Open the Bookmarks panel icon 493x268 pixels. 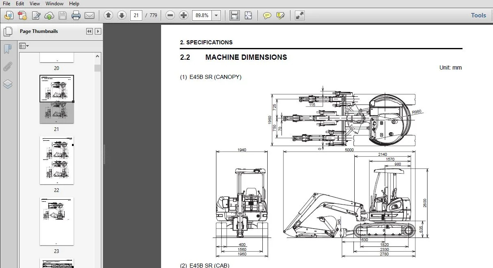[x=8, y=49]
